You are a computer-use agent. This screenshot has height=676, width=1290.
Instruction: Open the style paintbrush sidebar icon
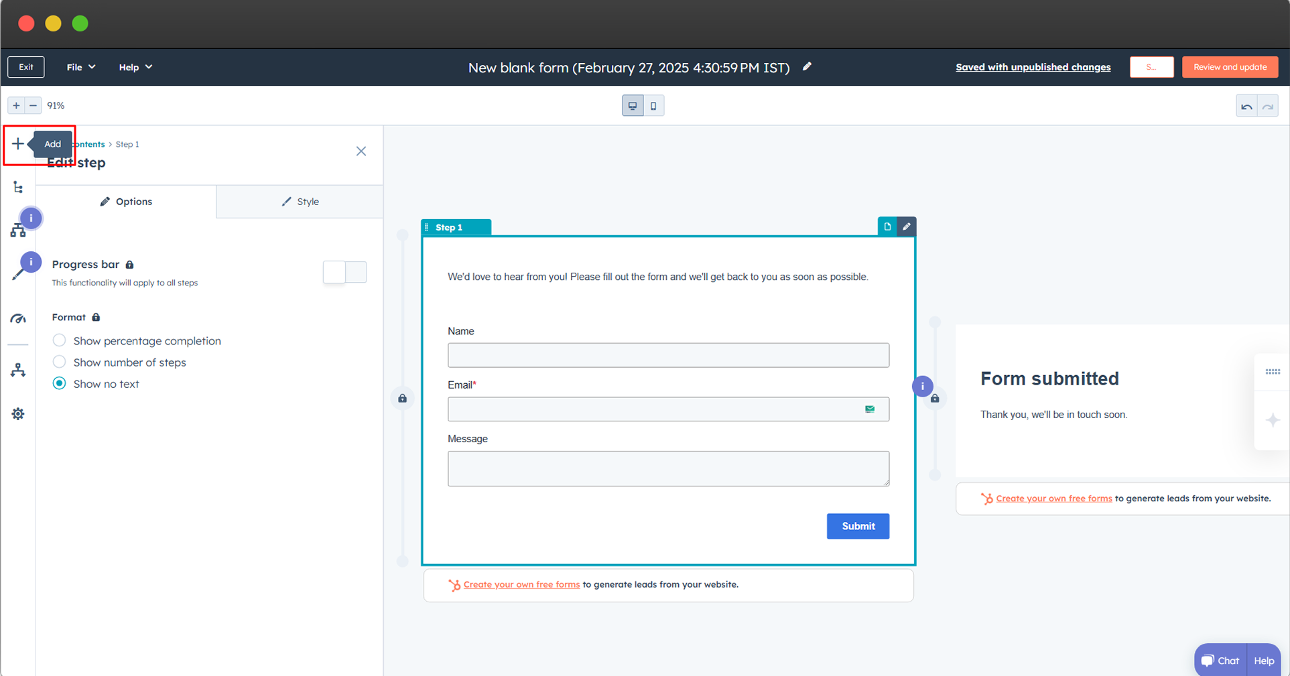[x=18, y=274]
